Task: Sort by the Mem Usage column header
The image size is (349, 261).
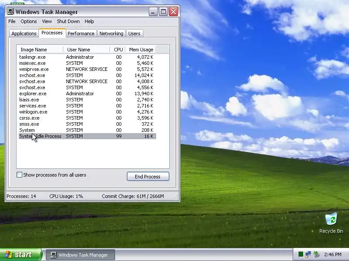Action: (x=140, y=50)
